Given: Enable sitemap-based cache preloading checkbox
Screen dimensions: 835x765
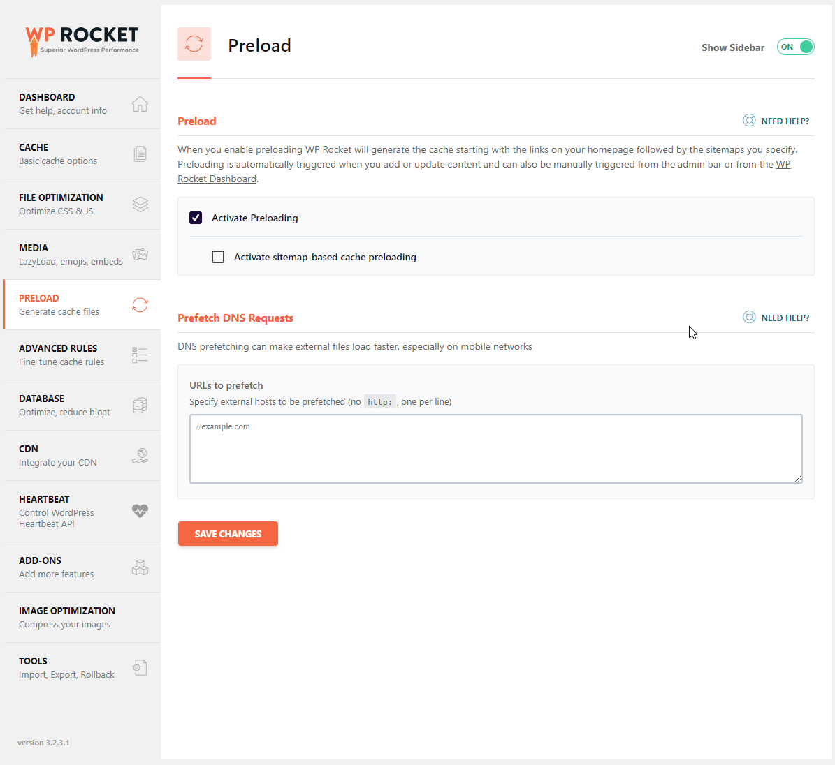Looking at the screenshot, I should click(x=218, y=257).
